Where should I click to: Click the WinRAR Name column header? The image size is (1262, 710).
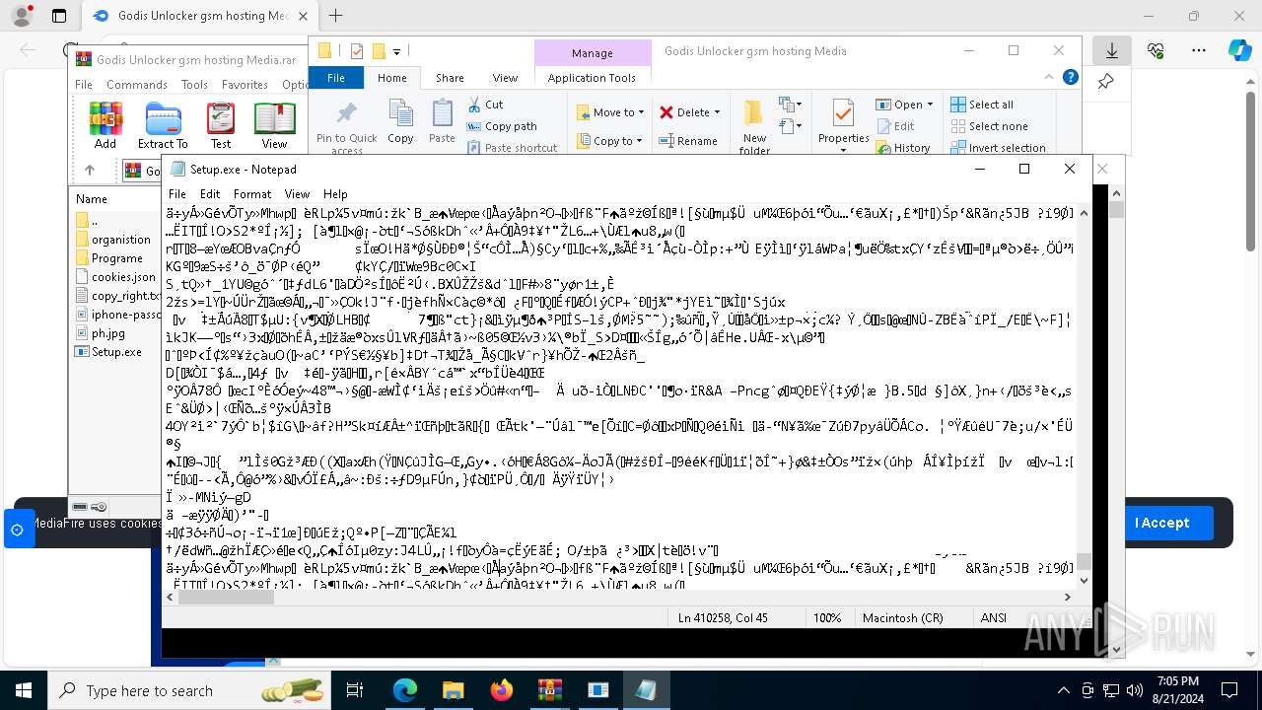(x=92, y=199)
